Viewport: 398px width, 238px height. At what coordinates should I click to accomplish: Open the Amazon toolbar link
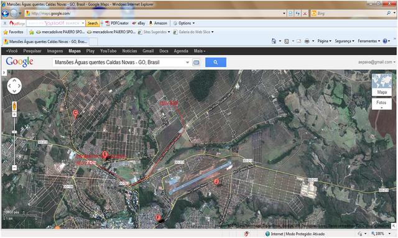[x=158, y=23]
